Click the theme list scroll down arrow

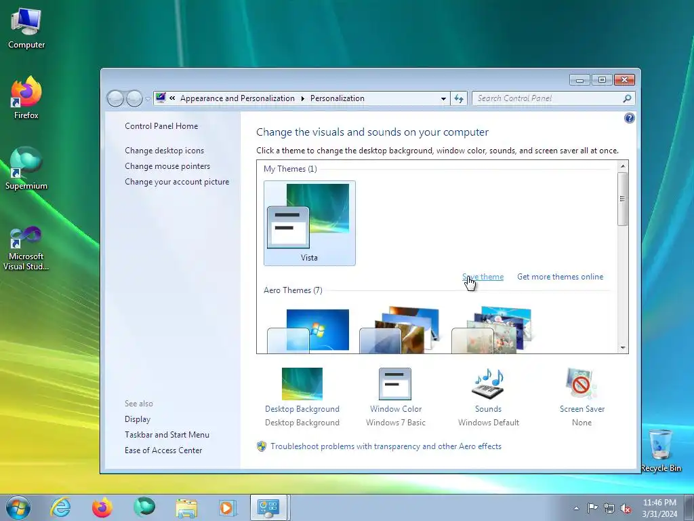(622, 348)
